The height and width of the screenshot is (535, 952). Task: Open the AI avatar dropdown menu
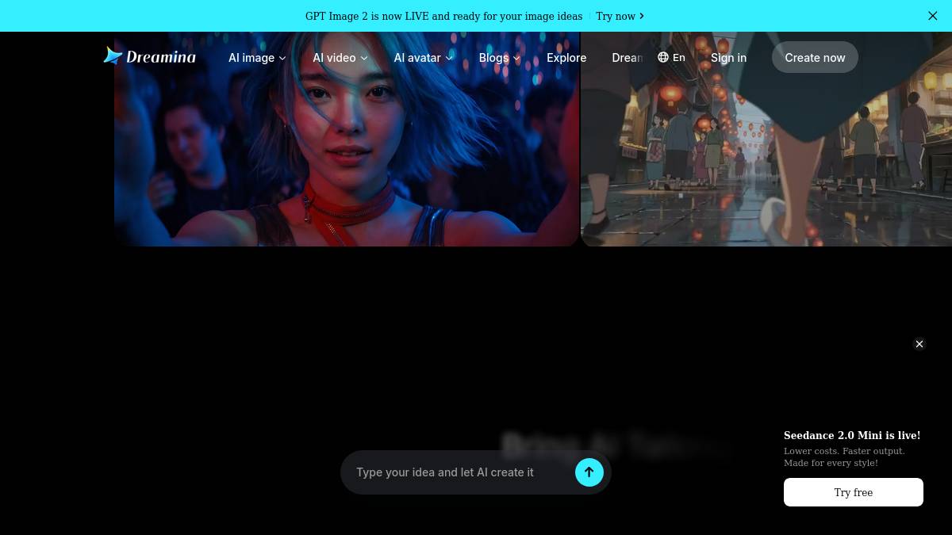coord(423,58)
